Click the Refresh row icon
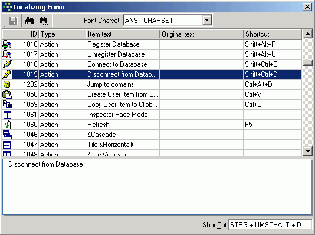 (x=7, y=125)
